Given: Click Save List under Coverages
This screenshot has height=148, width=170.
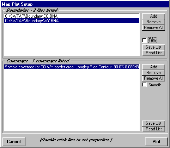Looking at the screenshot, I should coord(153,123).
